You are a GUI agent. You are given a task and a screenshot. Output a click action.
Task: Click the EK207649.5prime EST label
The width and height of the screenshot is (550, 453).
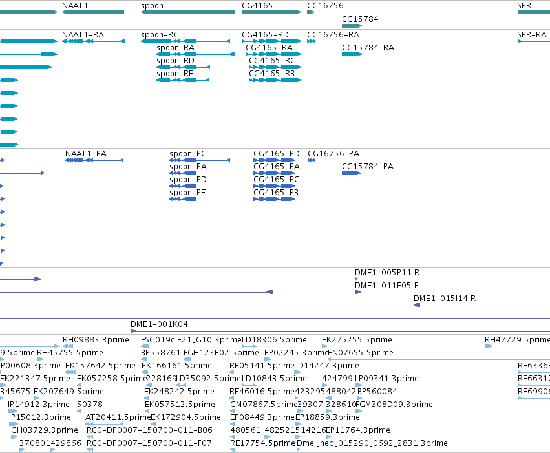(x=69, y=392)
